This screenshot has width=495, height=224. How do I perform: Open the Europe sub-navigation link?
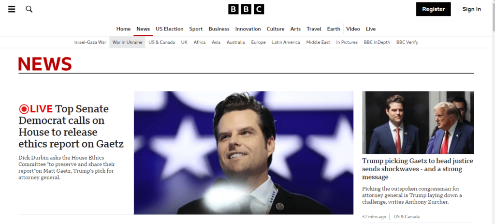(x=258, y=43)
